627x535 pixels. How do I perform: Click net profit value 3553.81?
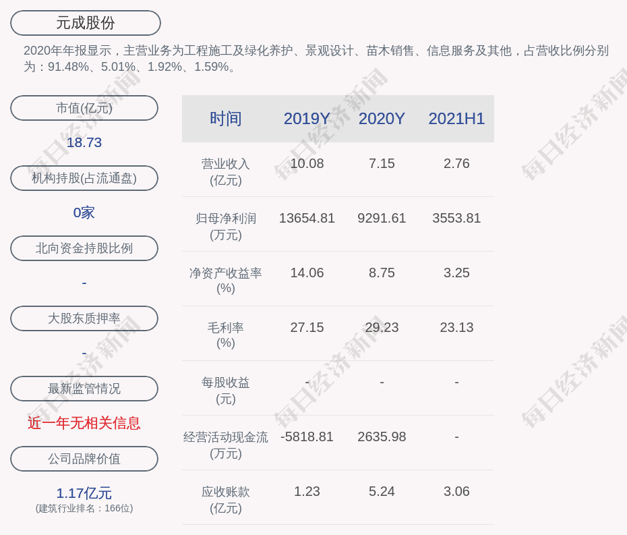(x=456, y=218)
